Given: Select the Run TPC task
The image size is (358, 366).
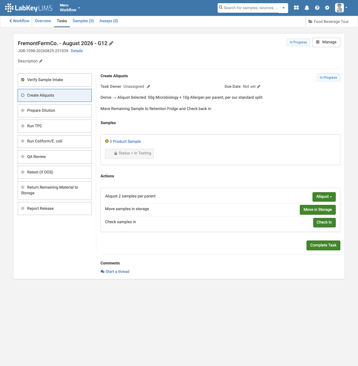Looking at the screenshot, I should click(55, 126).
